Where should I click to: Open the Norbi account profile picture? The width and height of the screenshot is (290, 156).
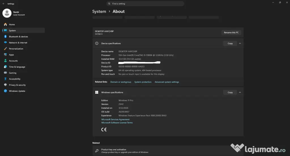tap(7, 13)
